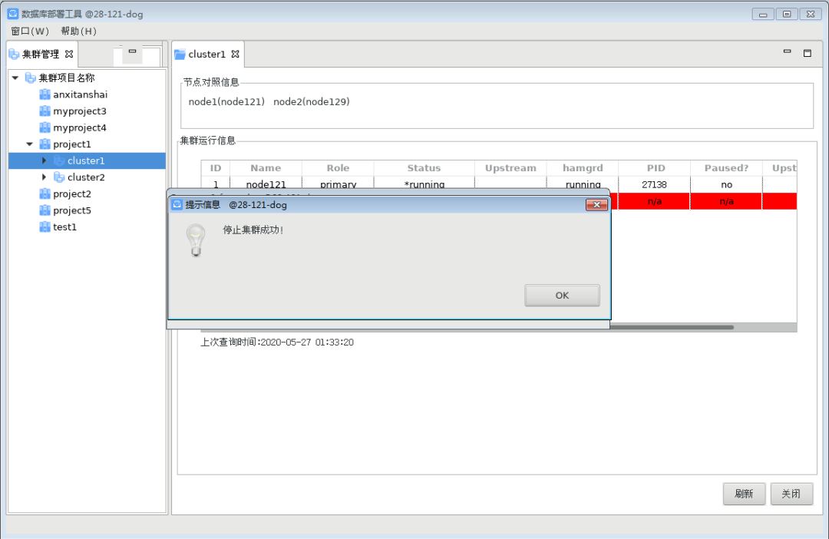Image resolution: width=829 pixels, height=539 pixels.
Task: Close the 集群管理 tab
Action: (69, 54)
